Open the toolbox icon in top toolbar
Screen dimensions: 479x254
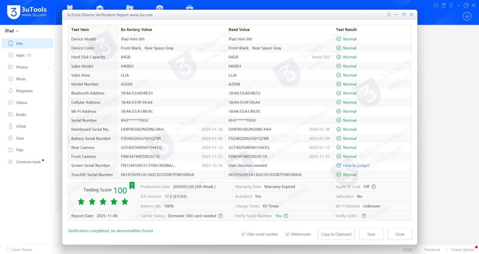(190, 8)
